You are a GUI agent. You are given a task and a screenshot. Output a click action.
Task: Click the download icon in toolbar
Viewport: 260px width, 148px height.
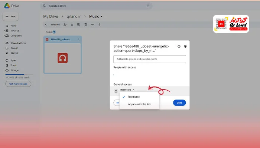pos(72,24)
